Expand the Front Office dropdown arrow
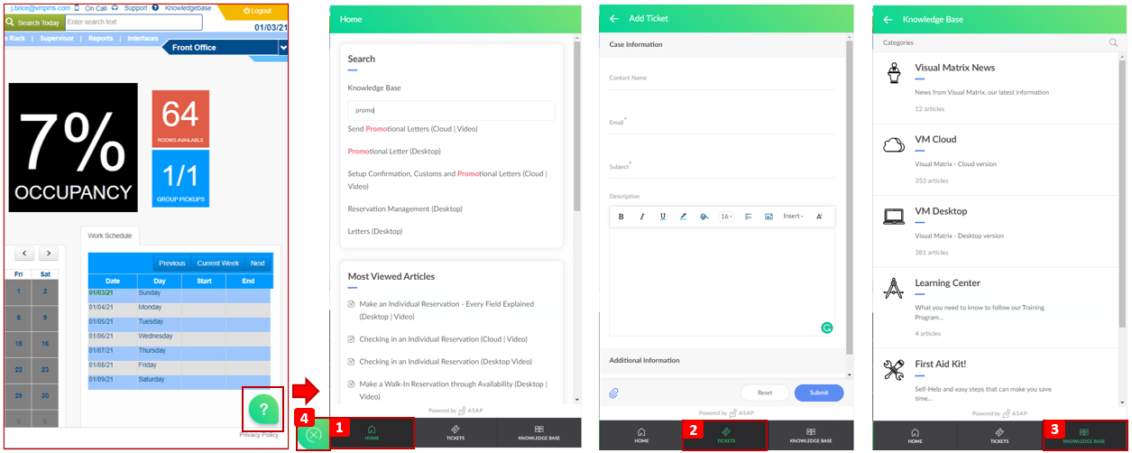The image size is (1132, 453). (283, 47)
